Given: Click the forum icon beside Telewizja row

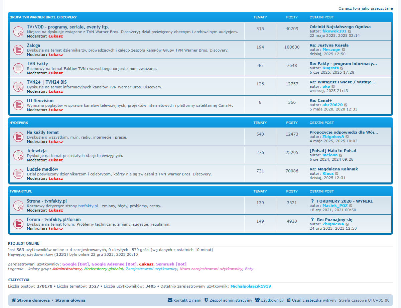Looking at the screenshot, I should point(18,155).
